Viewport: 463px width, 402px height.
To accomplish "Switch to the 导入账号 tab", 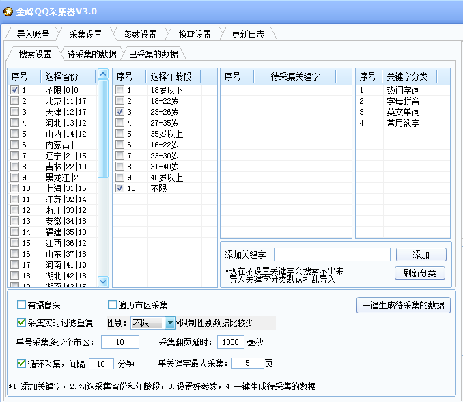I will (33, 34).
